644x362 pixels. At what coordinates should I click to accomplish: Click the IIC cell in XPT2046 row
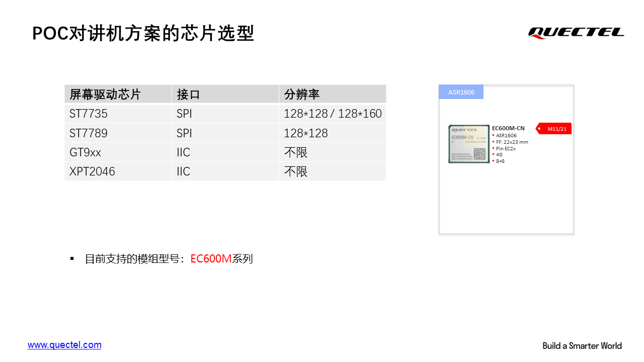(x=225, y=171)
